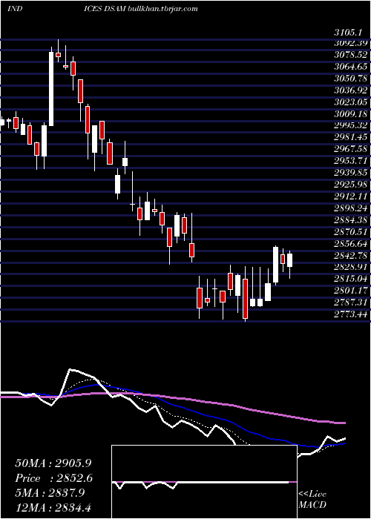Click the <<Live MACD label
This screenshot has height=519, width=371.
click(x=312, y=500)
